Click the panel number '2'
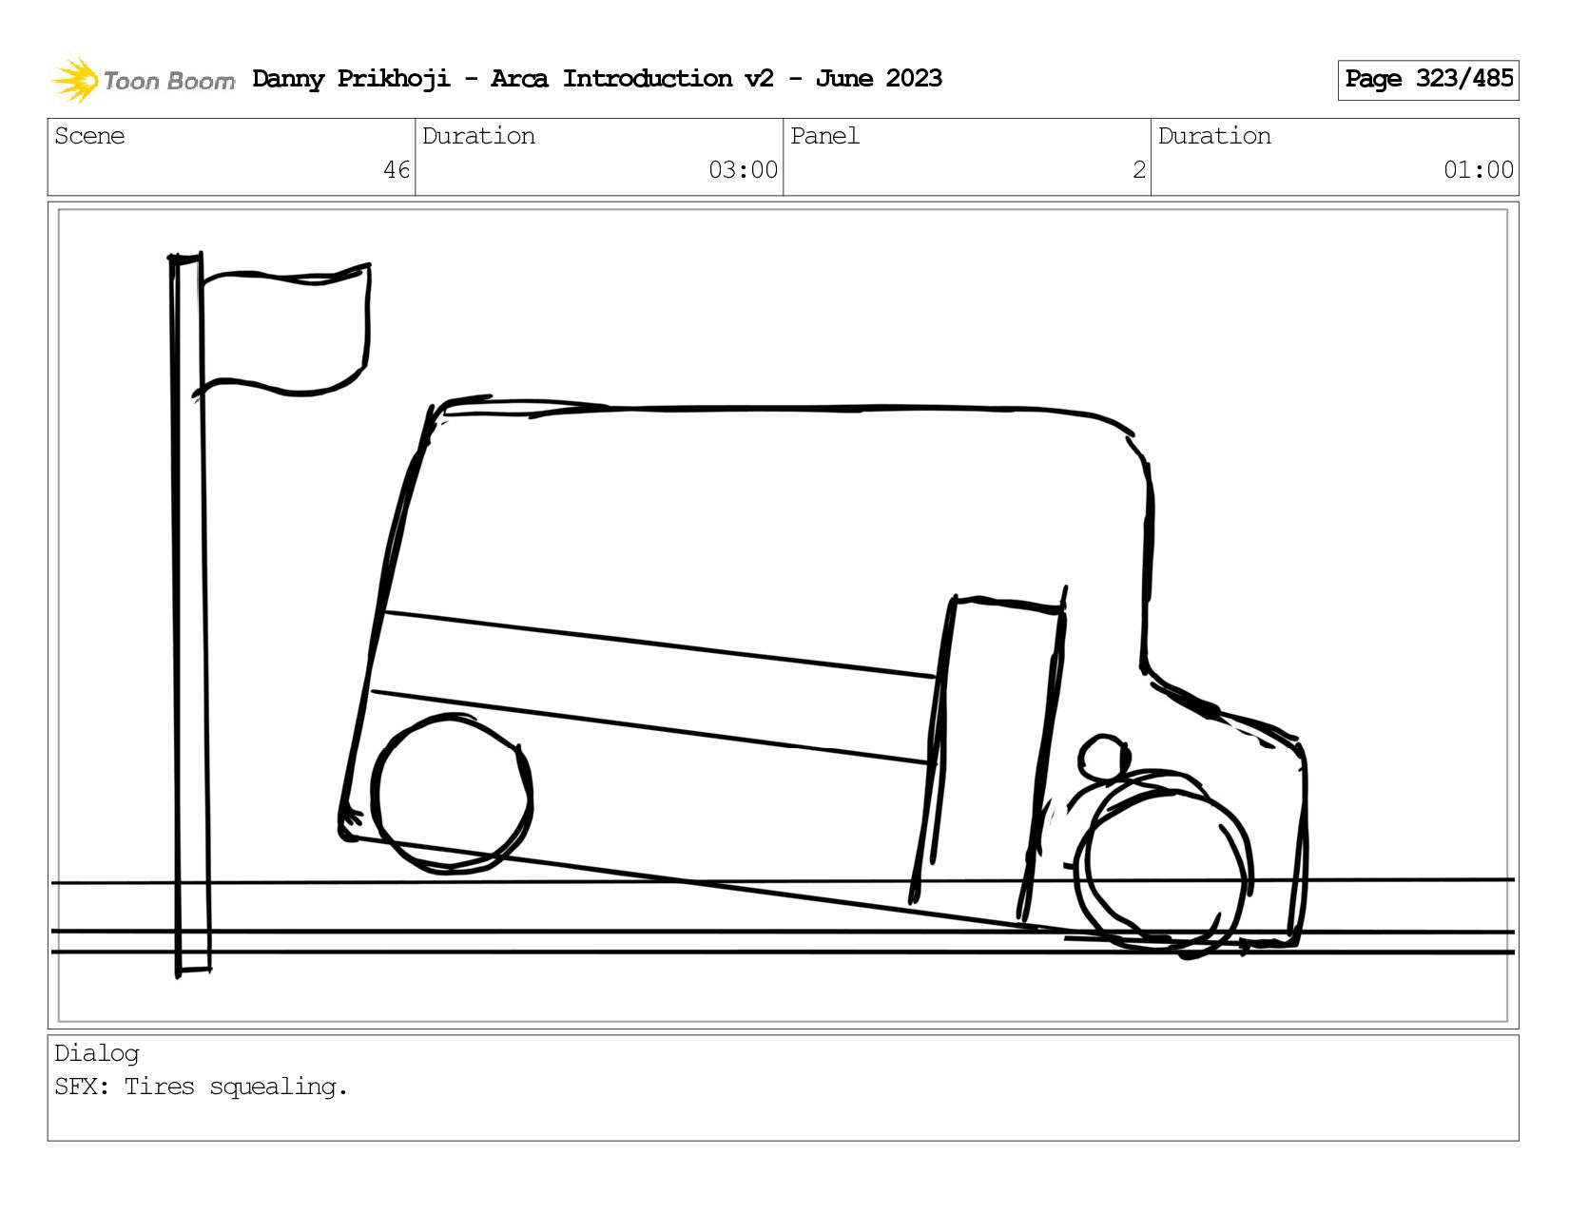 coord(1139,170)
